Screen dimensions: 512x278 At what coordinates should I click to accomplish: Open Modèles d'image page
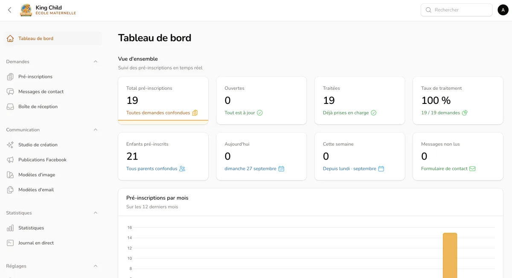52,175
